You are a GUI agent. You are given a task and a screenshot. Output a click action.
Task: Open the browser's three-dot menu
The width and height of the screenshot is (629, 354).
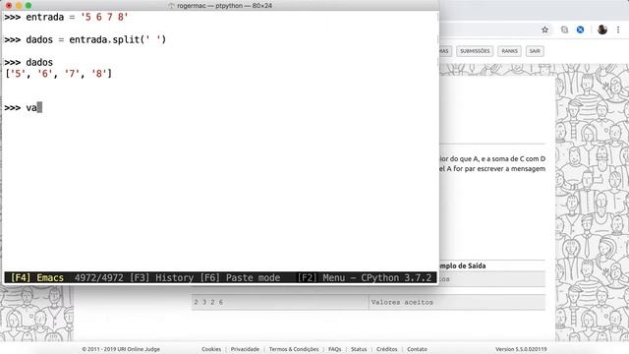pyautogui.click(x=618, y=29)
